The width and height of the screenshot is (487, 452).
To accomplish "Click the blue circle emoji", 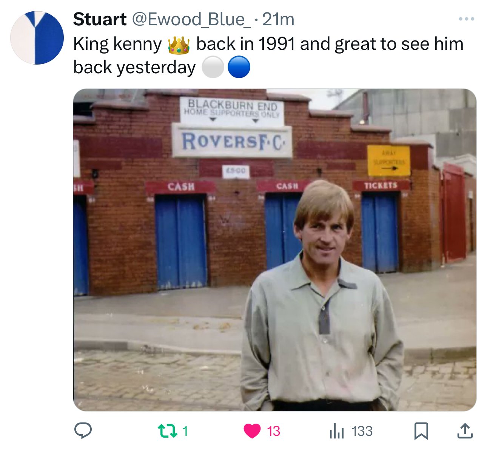I will (239, 67).
